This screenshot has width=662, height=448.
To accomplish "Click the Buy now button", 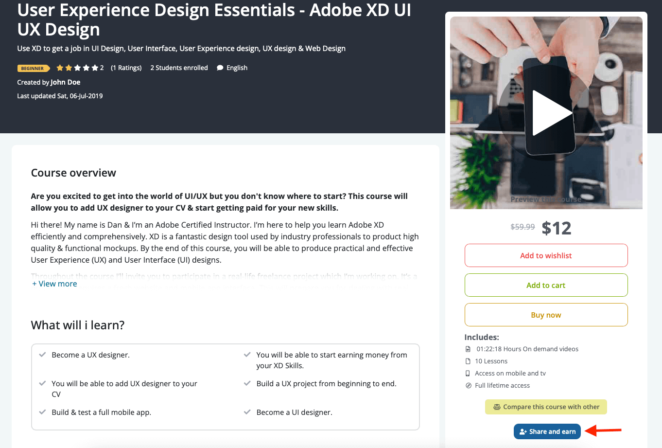I will [546, 314].
